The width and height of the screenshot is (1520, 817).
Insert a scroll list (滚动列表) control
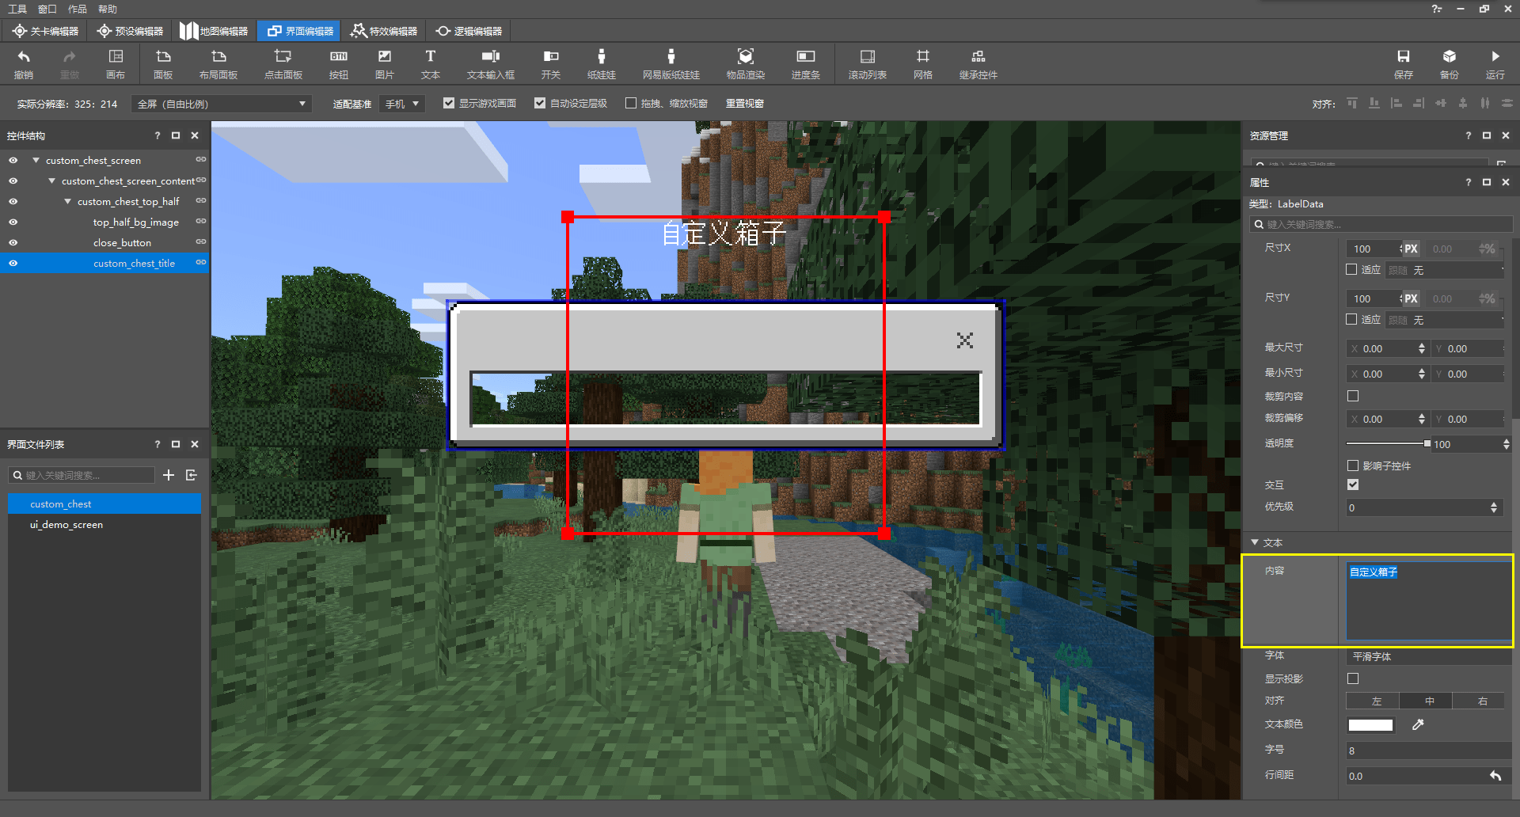pos(868,63)
